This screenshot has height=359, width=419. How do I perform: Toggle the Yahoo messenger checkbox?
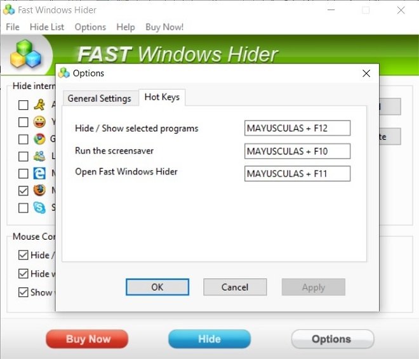pos(23,122)
